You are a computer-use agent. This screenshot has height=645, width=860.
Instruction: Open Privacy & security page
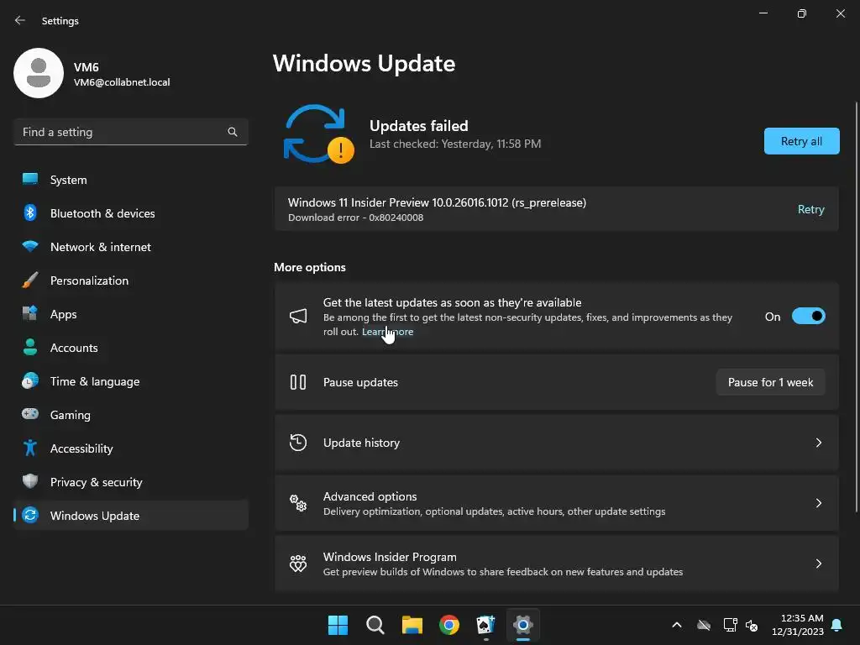[131, 481]
